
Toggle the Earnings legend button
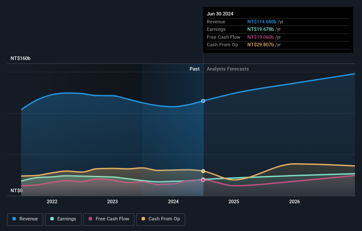pyautogui.click(x=63, y=219)
